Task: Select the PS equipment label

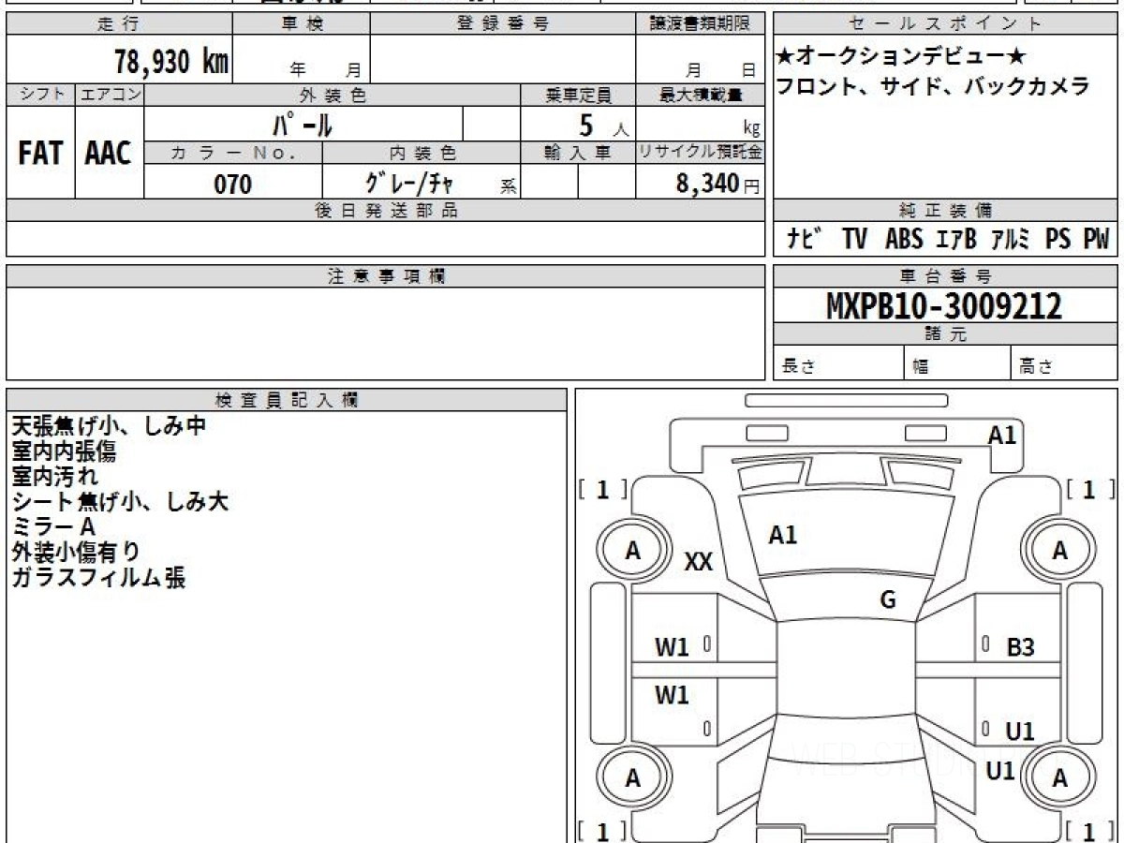Action: pos(1058,240)
